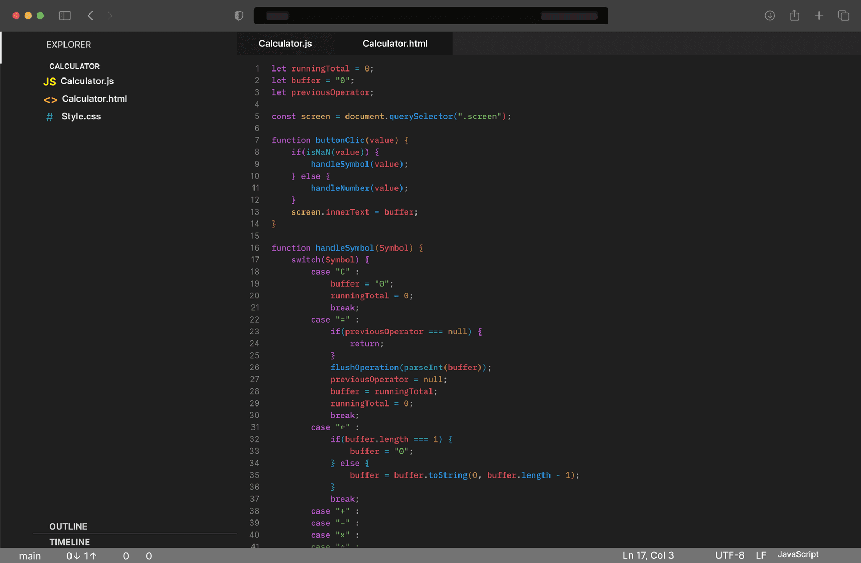Change the JavaScript language mode
The width and height of the screenshot is (861, 563).
click(798, 554)
